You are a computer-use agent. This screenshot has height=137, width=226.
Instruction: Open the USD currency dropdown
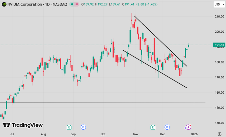tap(219, 4)
